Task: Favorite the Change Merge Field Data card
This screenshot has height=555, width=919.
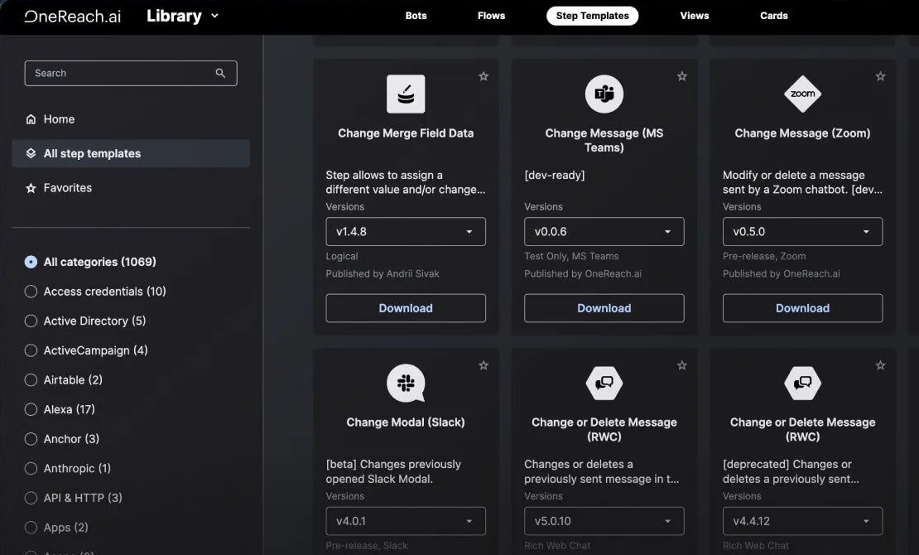Action: coord(484,76)
